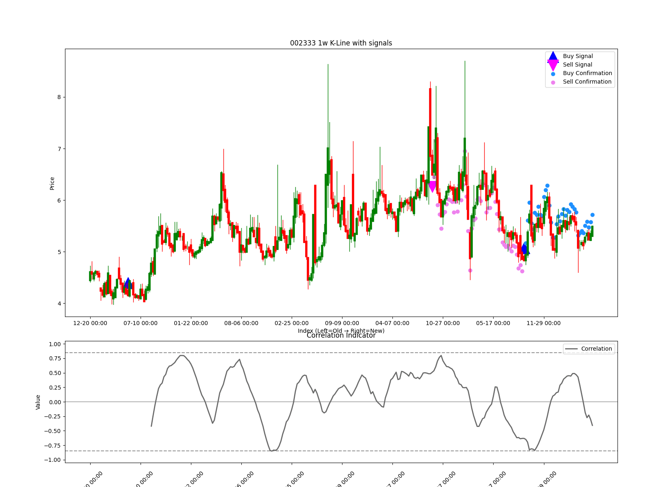Image resolution: width=650 pixels, height=487 pixels.
Task: Click the gray line sample in Correlation legend
Action: pyautogui.click(x=571, y=349)
